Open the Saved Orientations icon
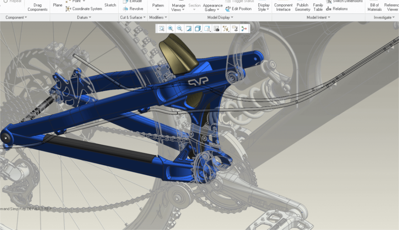This screenshot has width=399, height=230. pos(207,28)
